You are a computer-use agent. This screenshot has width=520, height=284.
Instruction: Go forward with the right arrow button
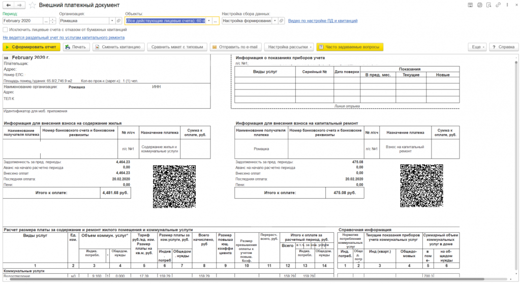19,5
